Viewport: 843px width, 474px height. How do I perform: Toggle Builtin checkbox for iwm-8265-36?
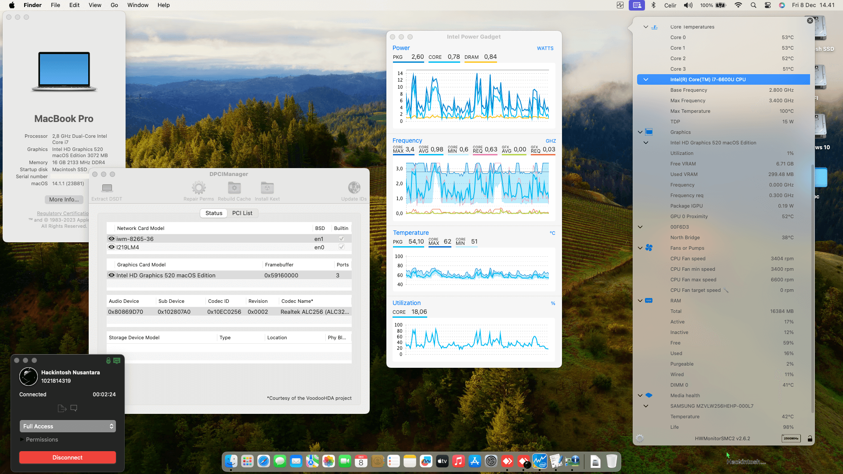click(341, 239)
